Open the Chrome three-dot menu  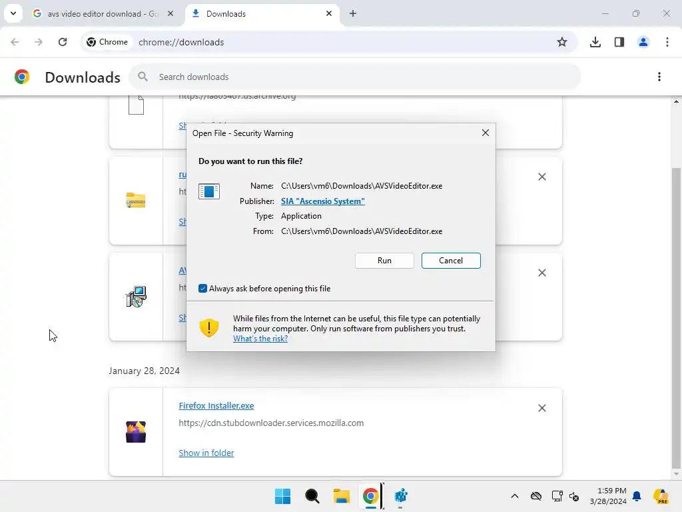[667, 42]
